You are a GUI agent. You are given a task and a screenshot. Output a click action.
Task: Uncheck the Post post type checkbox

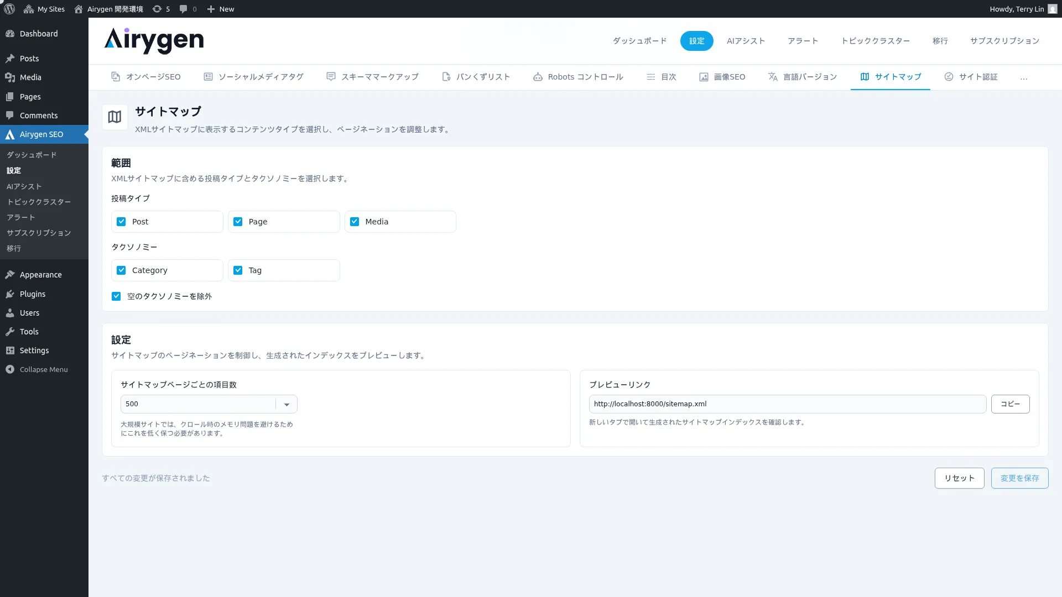pos(121,222)
